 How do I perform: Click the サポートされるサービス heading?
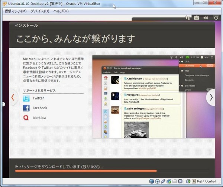[39, 90]
